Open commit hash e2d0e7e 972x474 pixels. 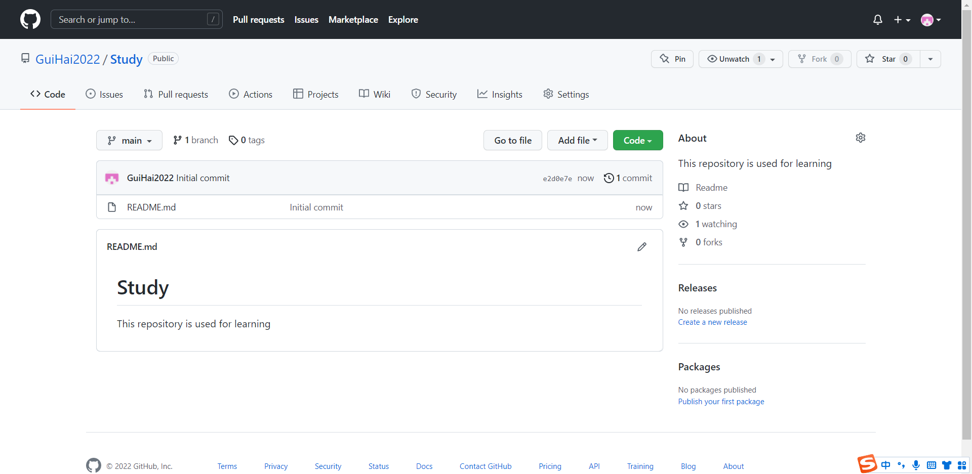coord(557,179)
